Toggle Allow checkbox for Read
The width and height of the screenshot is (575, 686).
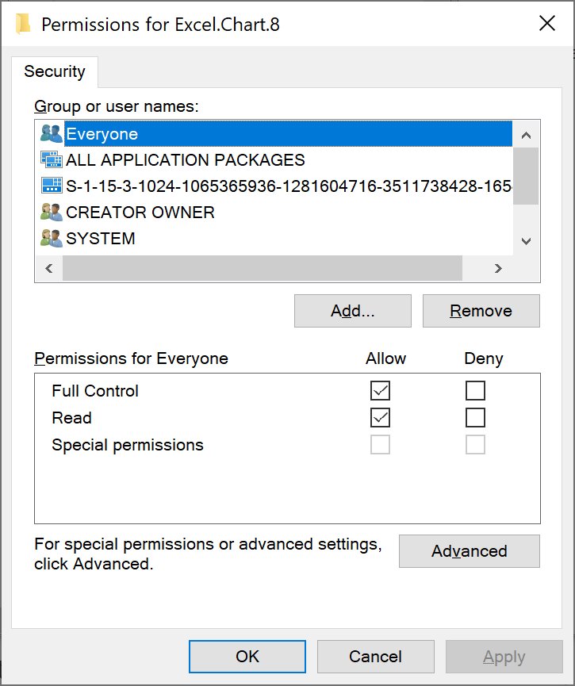click(380, 418)
